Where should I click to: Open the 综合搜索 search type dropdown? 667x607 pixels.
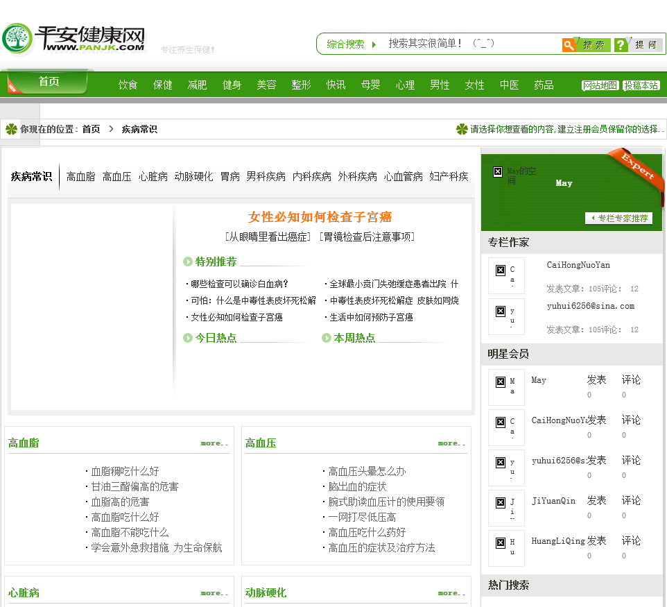352,44
